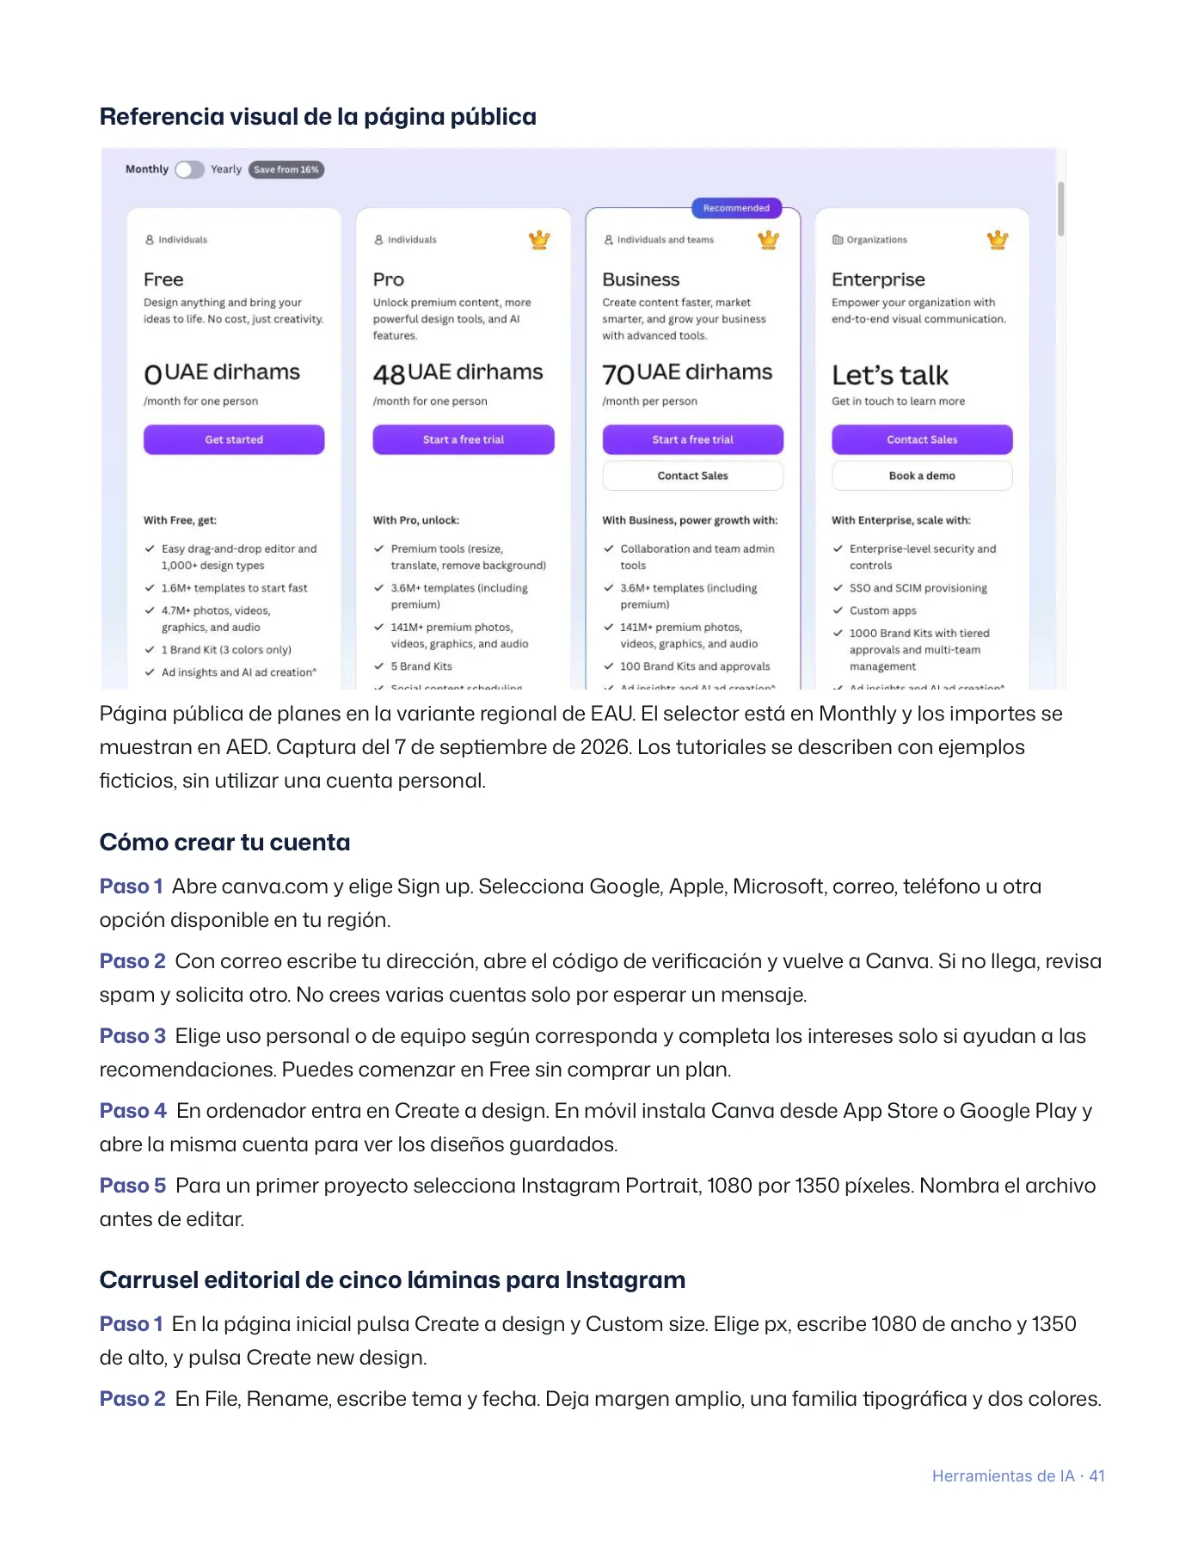The width and height of the screenshot is (1204, 1558).
Task: Select the Yearly billing label
Action: click(x=226, y=169)
